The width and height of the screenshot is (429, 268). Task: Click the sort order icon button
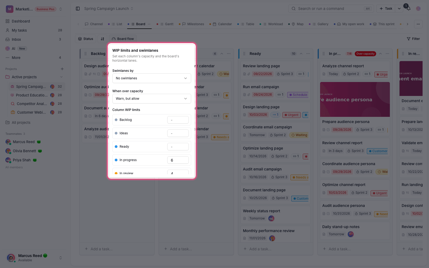click(102, 39)
